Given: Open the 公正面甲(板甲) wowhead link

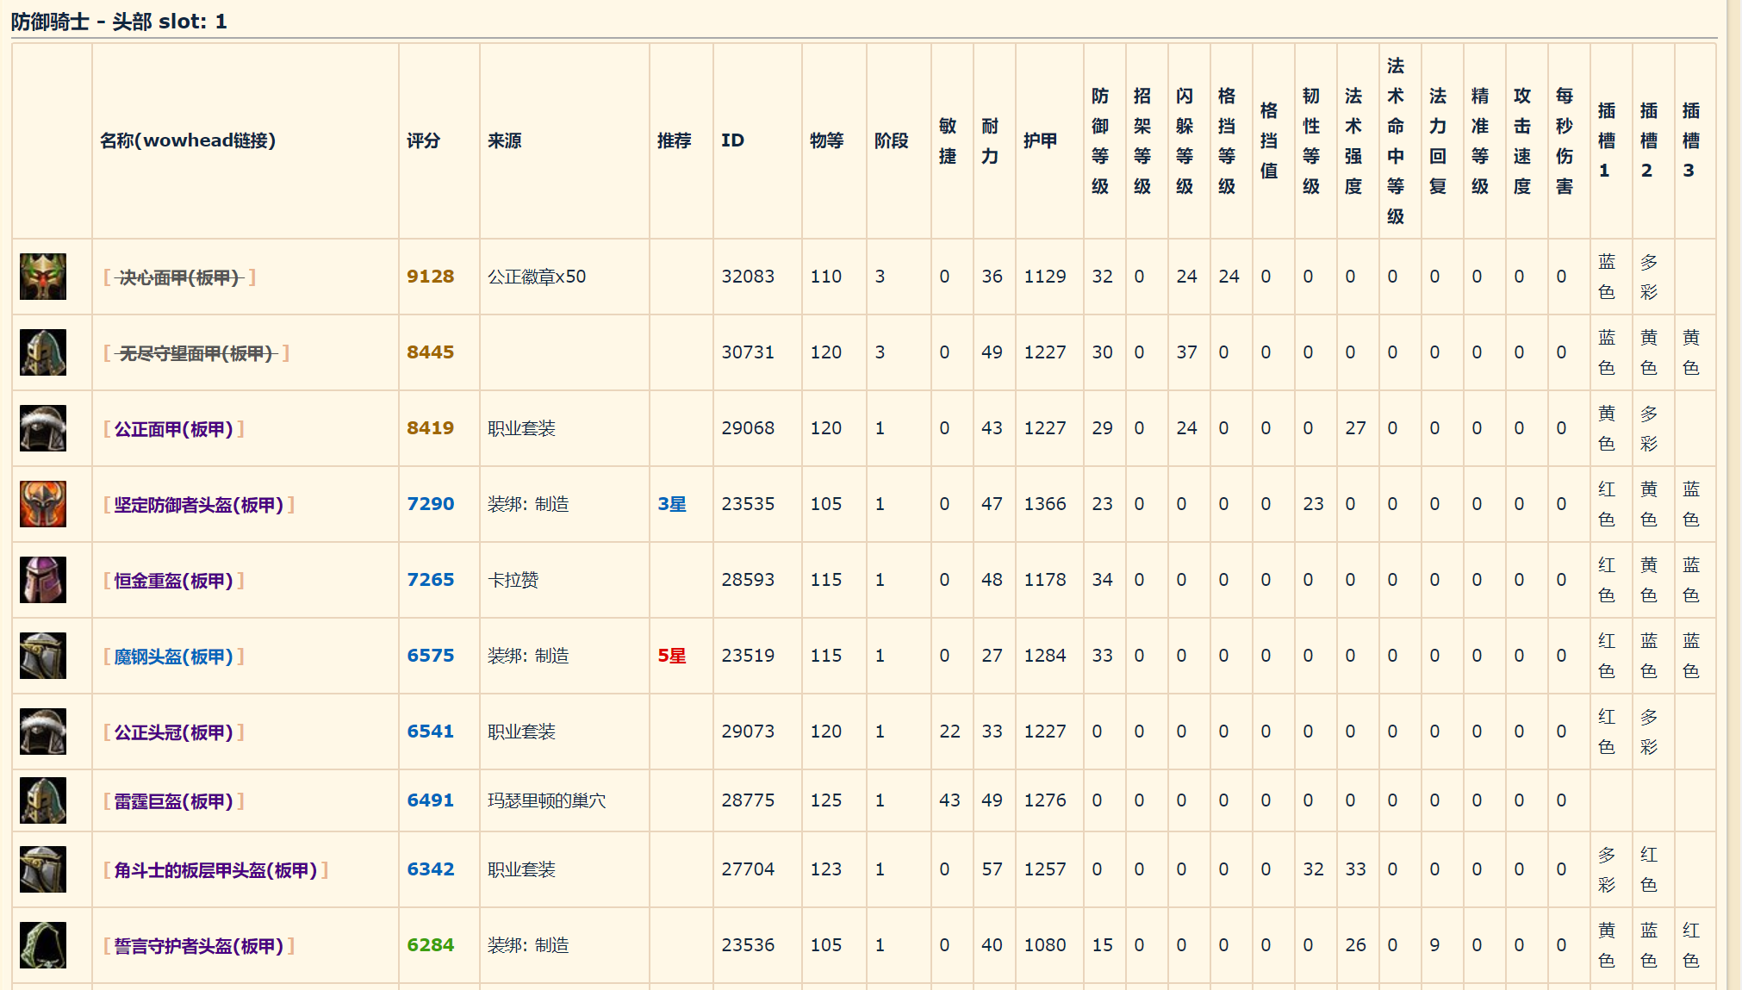Looking at the screenshot, I should click(173, 429).
